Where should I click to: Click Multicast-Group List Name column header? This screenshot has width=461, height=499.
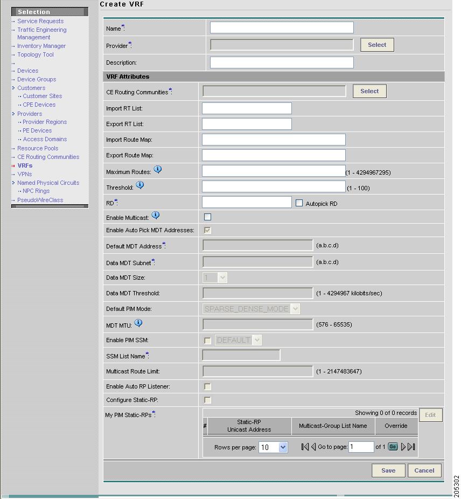coord(333,426)
